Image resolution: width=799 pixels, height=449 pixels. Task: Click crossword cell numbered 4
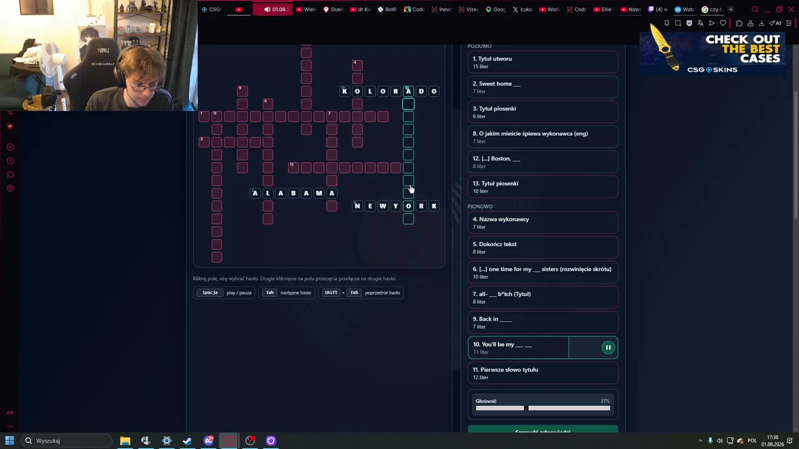coord(357,65)
